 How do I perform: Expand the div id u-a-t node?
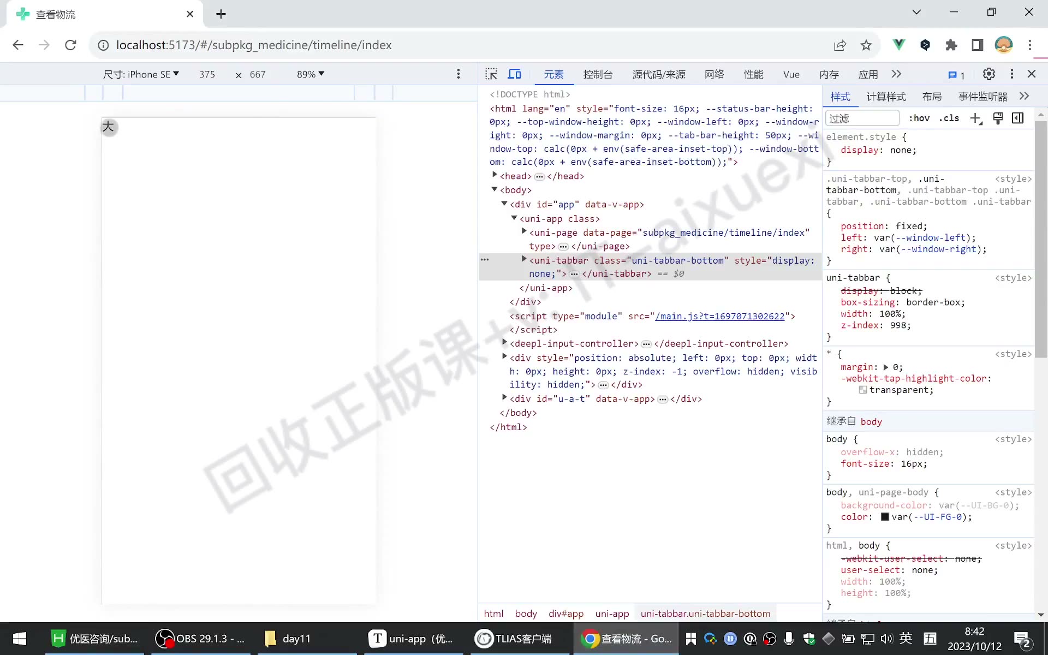[x=504, y=397]
